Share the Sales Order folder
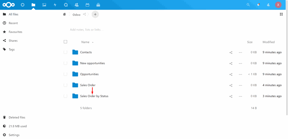Screen dimensions: 288x139 [231, 85]
